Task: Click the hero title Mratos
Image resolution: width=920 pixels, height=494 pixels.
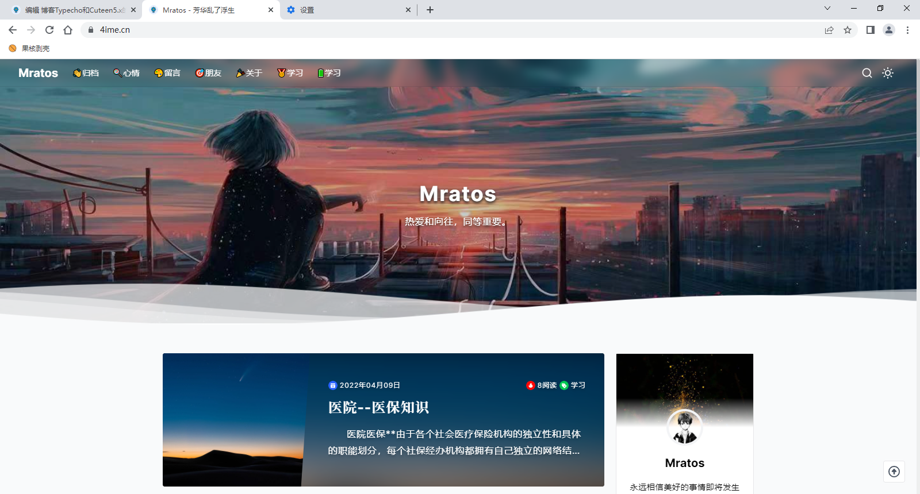Action: 458,194
